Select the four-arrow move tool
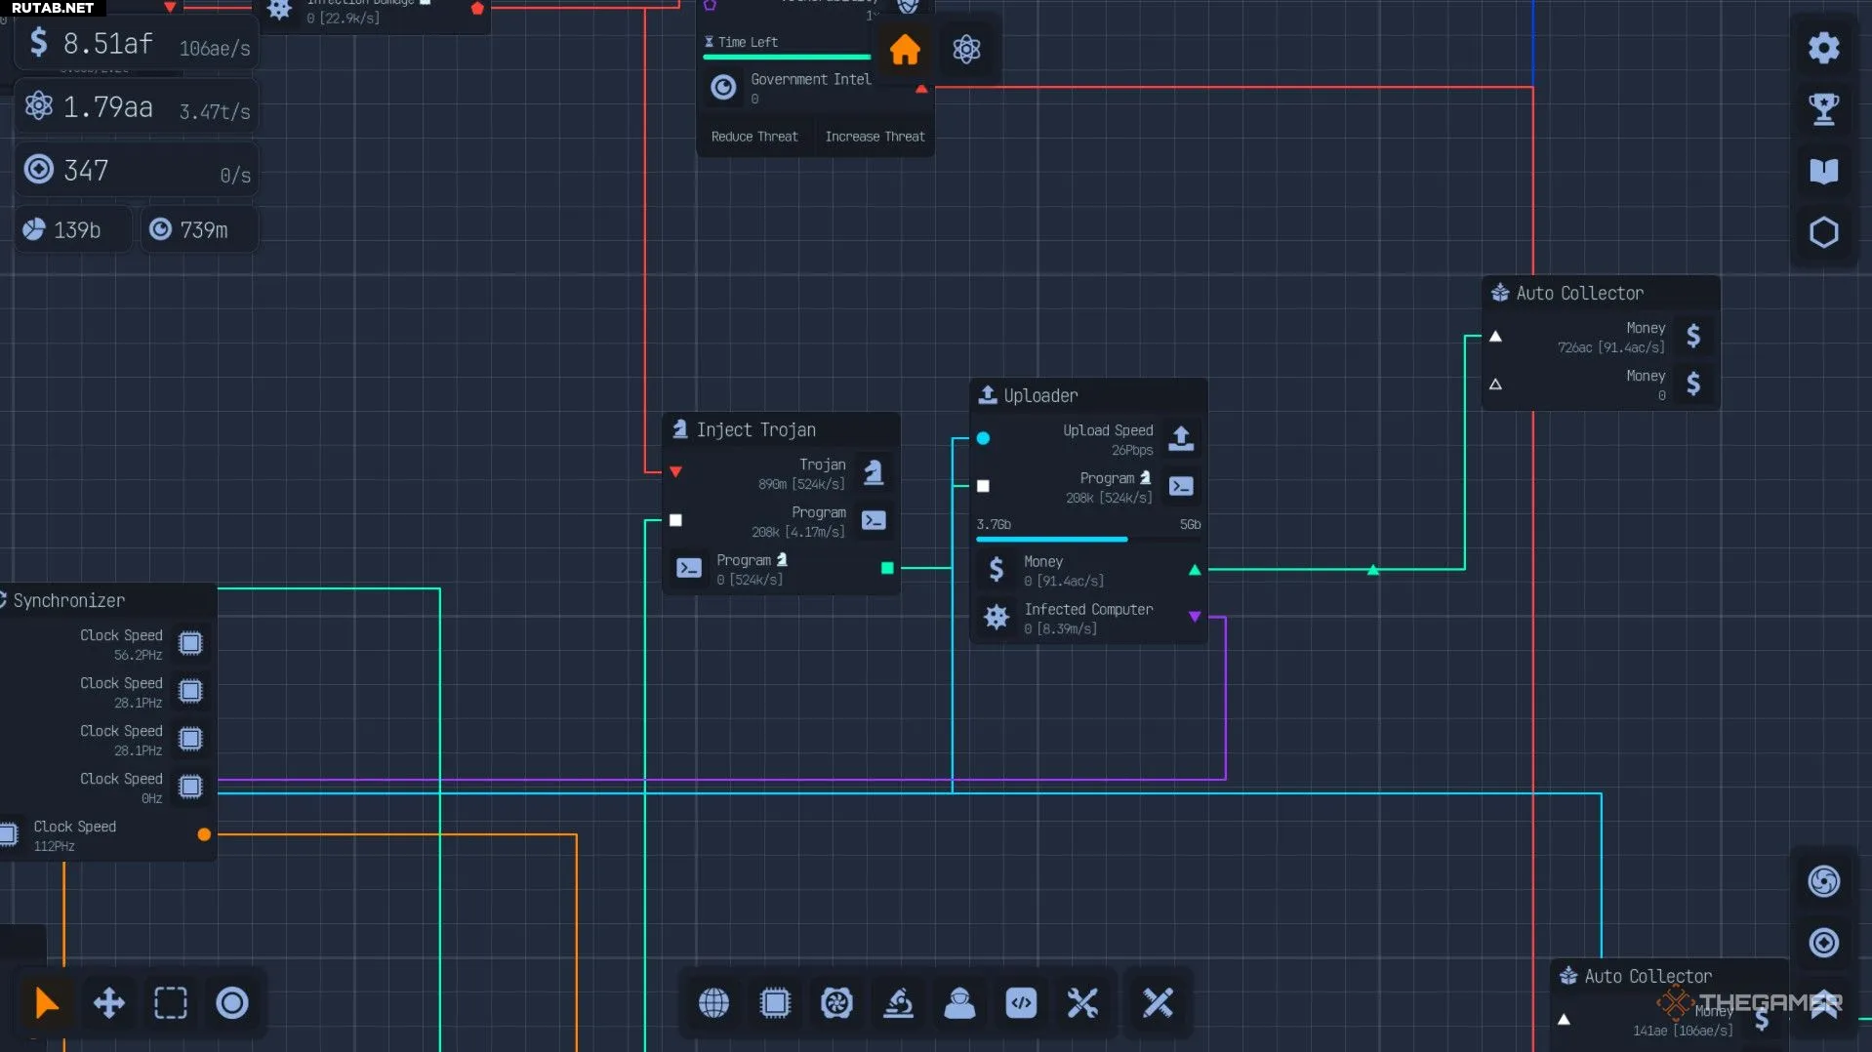 (108, 1002)
